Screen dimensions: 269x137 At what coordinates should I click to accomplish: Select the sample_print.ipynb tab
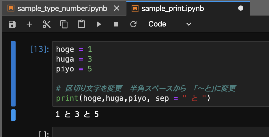(x=188, y=8)
